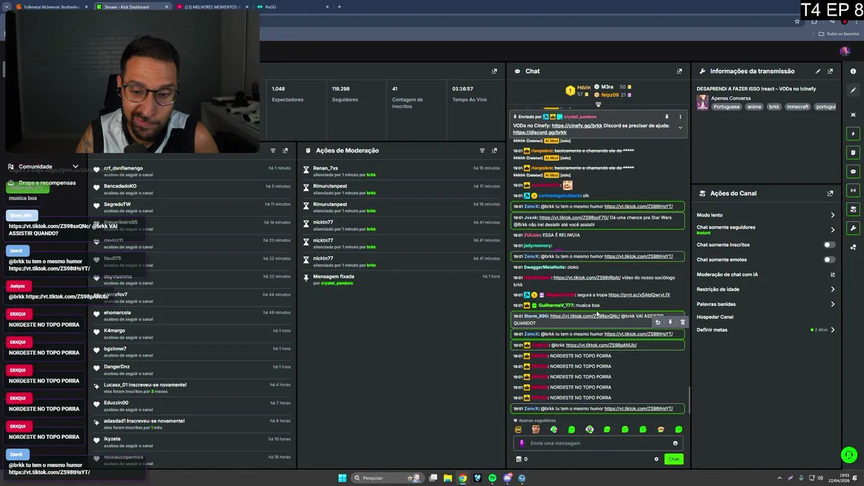This screenshot has height=486, width=864.
Task: Delete the hovered Storm_890 chat message
Action: click(682, 322)
